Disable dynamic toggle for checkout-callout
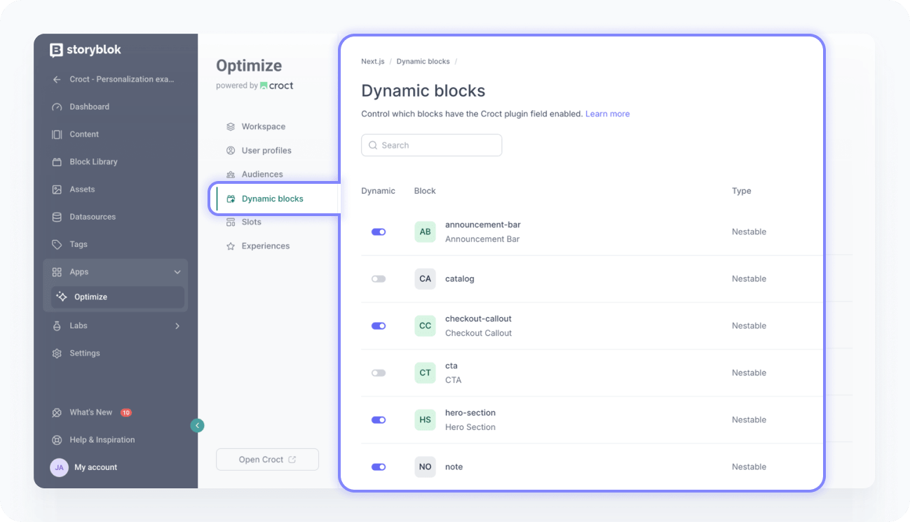This screenshot has width=910, height=522. pos(379,326)
